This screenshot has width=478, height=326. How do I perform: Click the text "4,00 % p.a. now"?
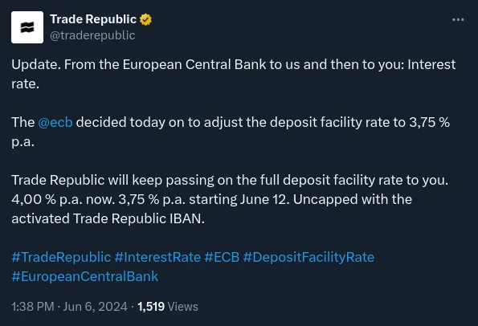coord(63,199)
